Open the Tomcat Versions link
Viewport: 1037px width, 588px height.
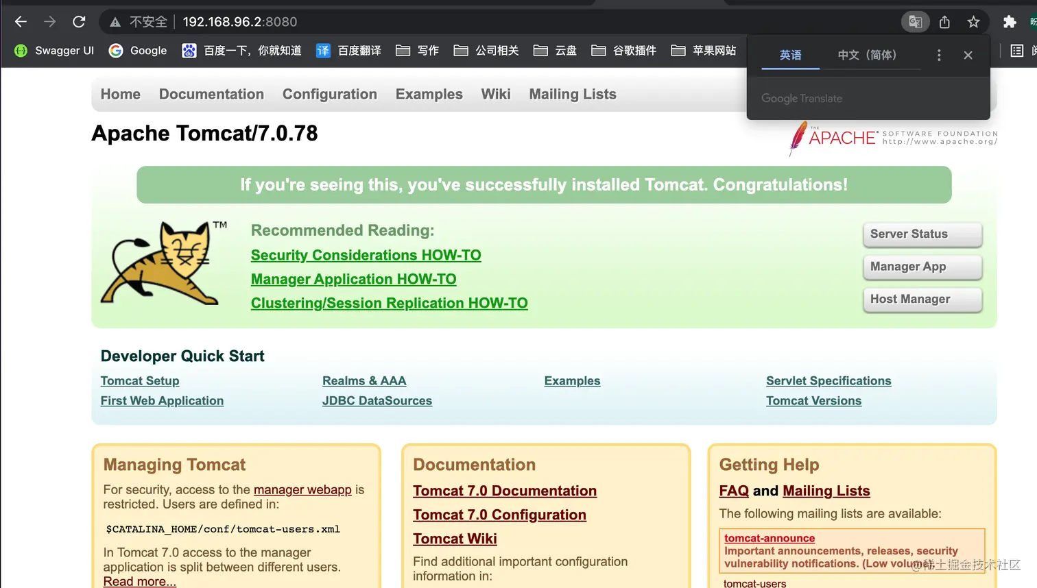tap(813, 401)
